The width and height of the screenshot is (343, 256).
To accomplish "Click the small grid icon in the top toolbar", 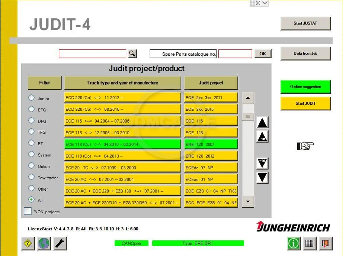I will 252,3.
